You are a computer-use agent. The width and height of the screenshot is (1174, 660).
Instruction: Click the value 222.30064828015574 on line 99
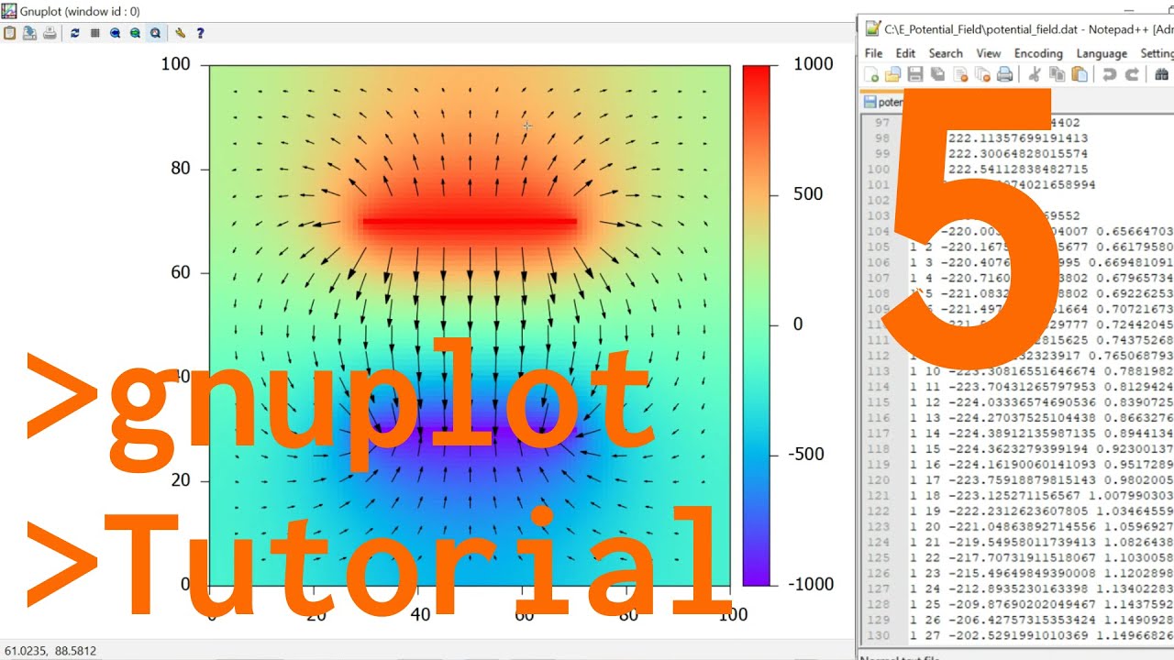tap(1018, 153)
